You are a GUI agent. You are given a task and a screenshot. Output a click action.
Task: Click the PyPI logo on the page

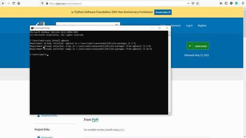pyautogui.click(x=40, y=23)
